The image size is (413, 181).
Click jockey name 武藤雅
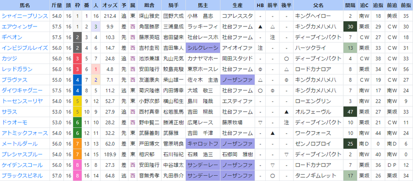[171, 133]
